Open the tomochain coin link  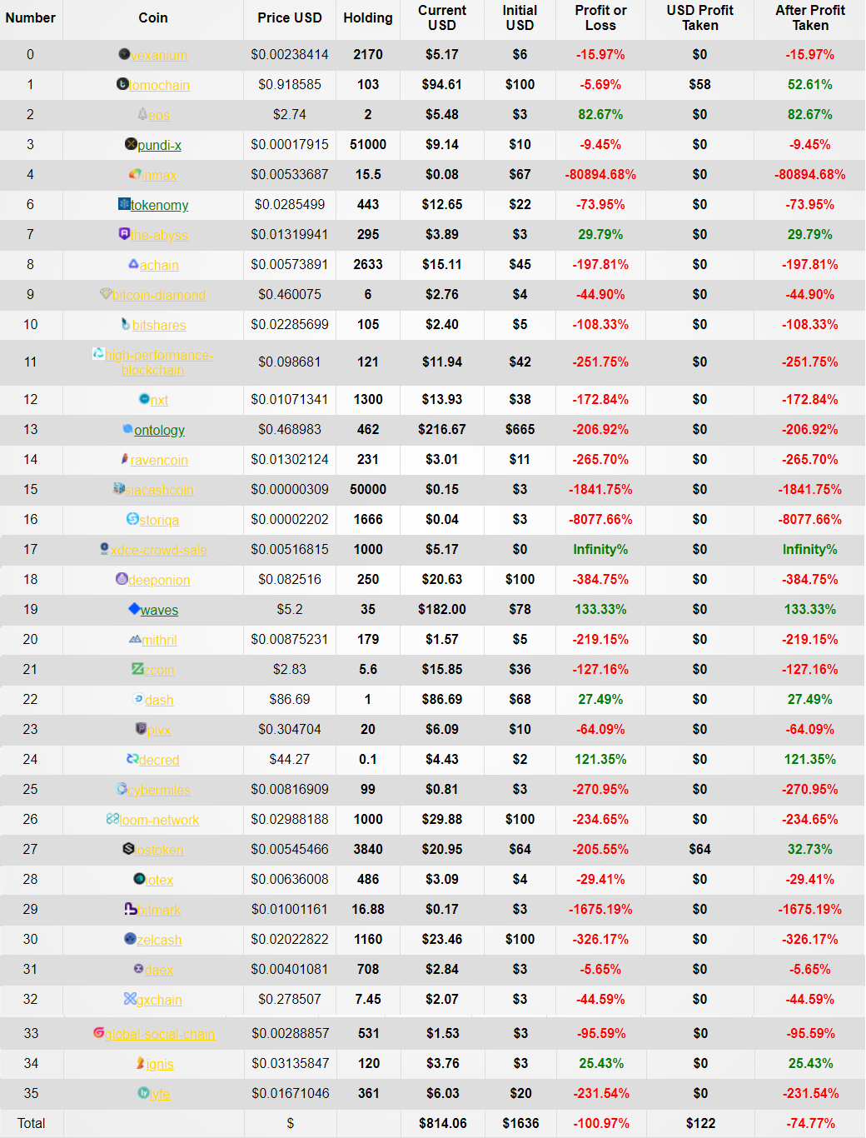click(x=159, y=86)
